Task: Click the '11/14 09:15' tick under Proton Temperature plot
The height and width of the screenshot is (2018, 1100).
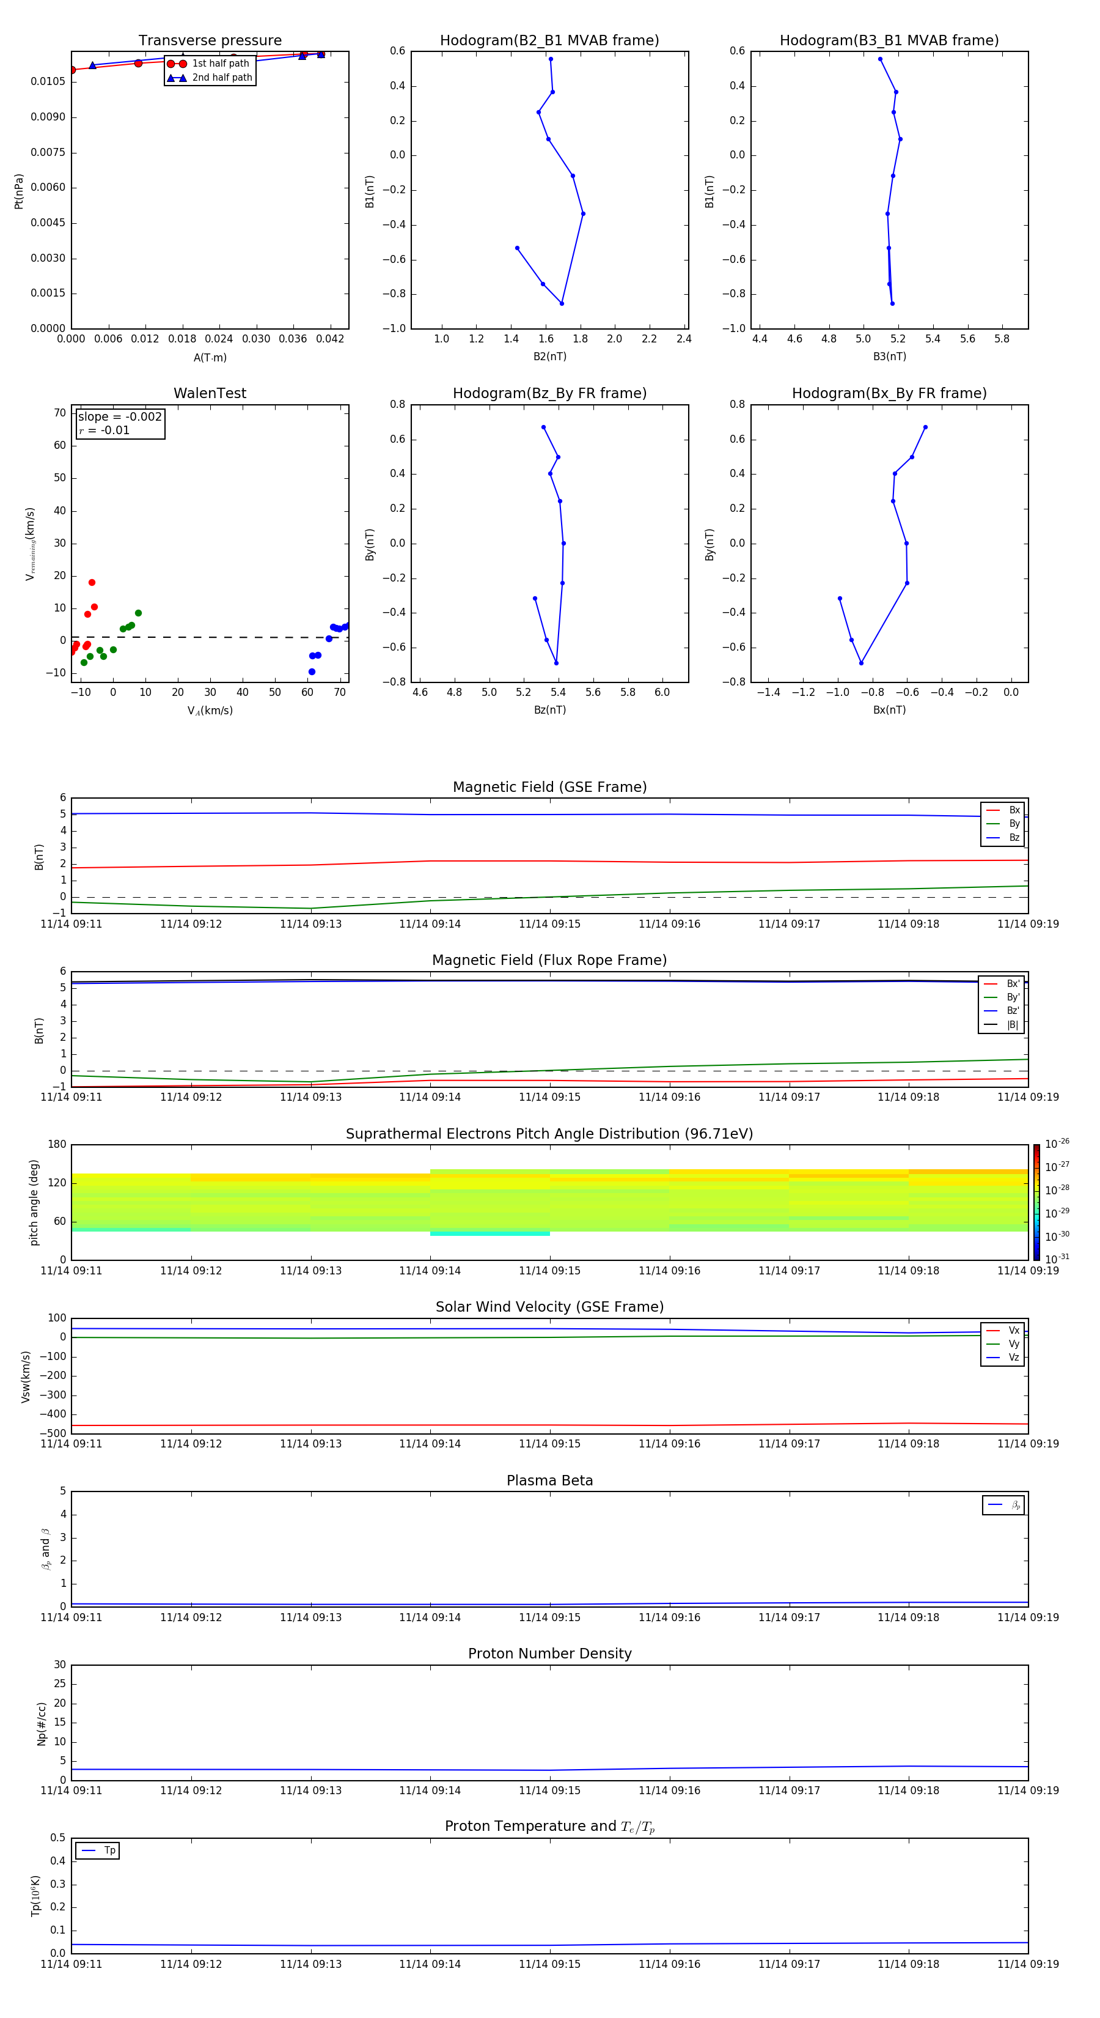Action: click(549, 1965)
